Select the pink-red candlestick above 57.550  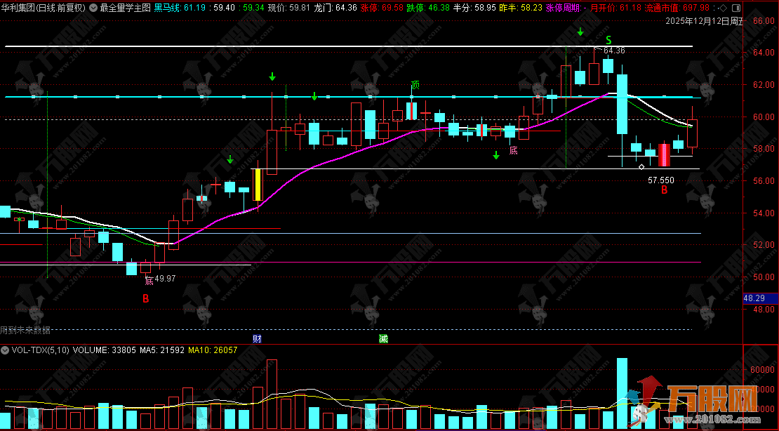point(664,154)
